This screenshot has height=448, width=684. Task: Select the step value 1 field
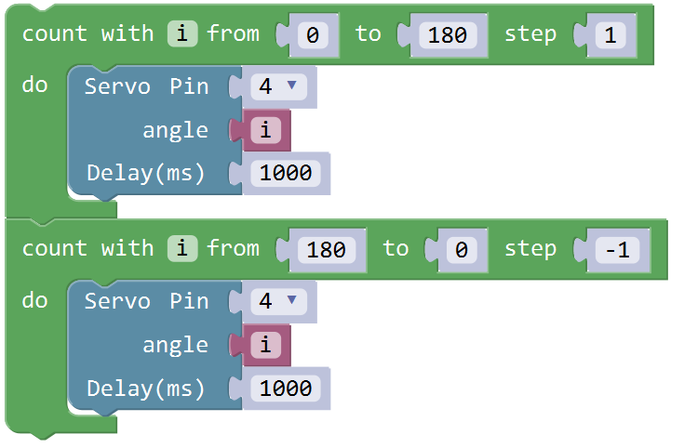point(608,35)
